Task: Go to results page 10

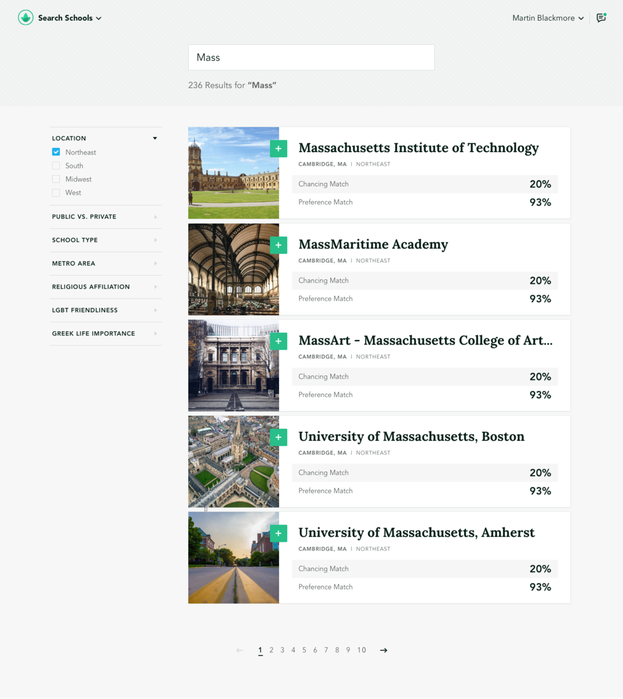Action: pyautogui.click(x=361, y=650)
